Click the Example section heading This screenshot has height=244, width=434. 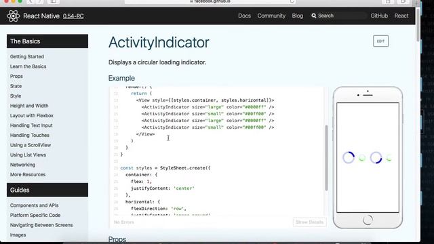click(121, 79)
